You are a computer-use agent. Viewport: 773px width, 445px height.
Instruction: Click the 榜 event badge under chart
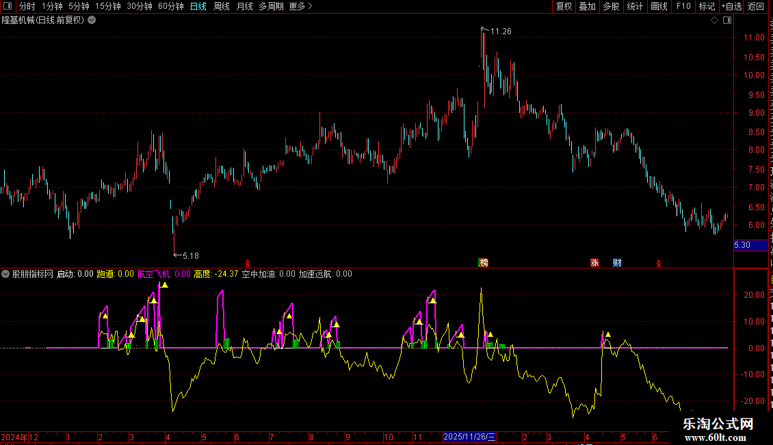483,262
